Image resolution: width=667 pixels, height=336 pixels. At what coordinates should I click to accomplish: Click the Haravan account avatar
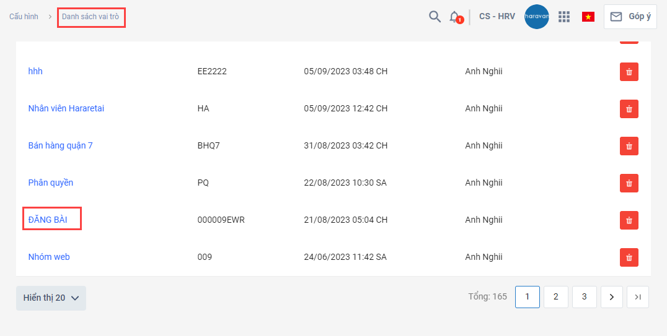coord(536,17)
